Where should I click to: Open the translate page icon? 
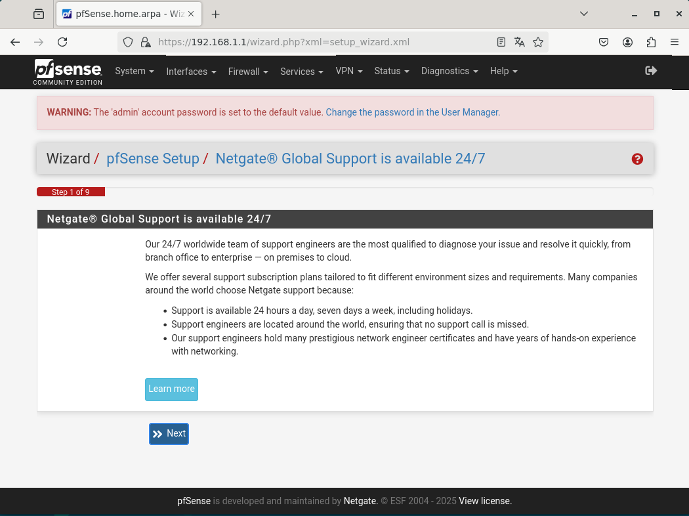pyautogui.click(x=520, y=42)
